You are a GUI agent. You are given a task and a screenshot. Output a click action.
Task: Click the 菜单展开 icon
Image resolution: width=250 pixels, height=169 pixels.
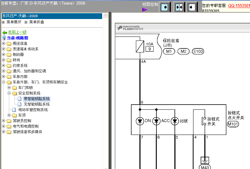pos(3,22)
